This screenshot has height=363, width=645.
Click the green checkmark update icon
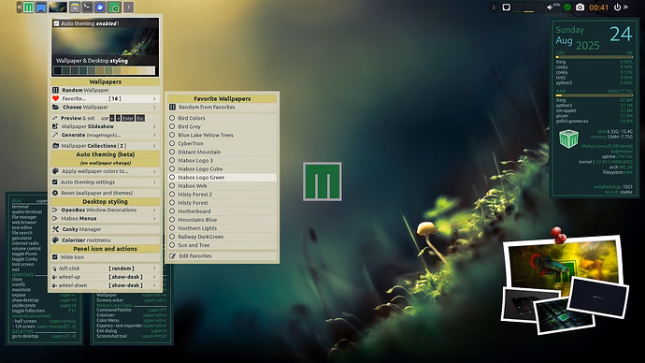point(567,7)
